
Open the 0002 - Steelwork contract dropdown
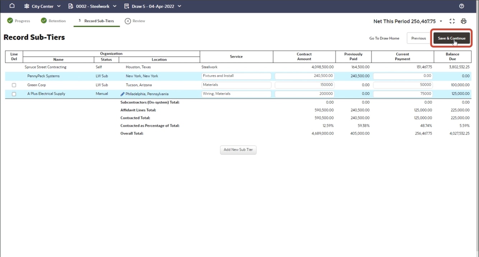point(115,6)
